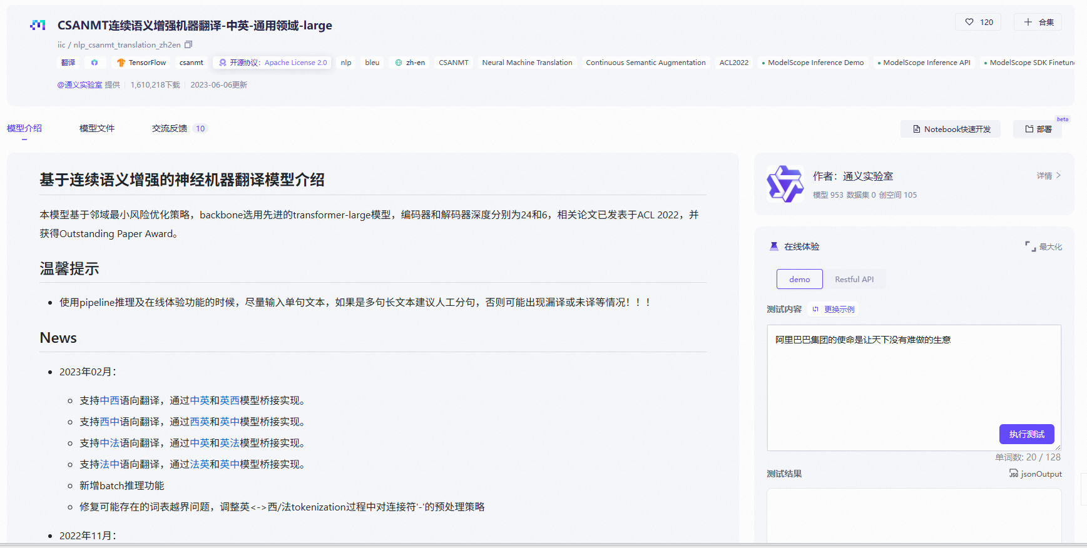The image size is (1087, 548).
Task: Click the 合集 button label
Action: click(1046, 22)
